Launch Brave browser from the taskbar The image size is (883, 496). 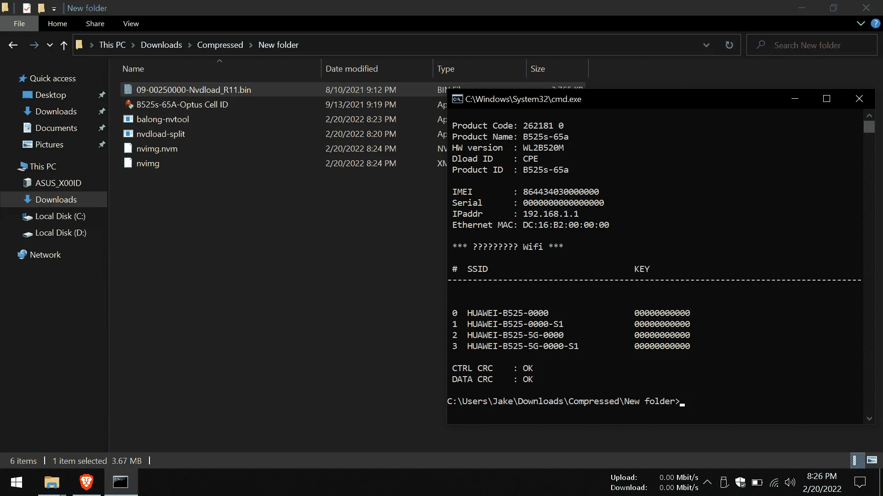click(x=86, y=482)
